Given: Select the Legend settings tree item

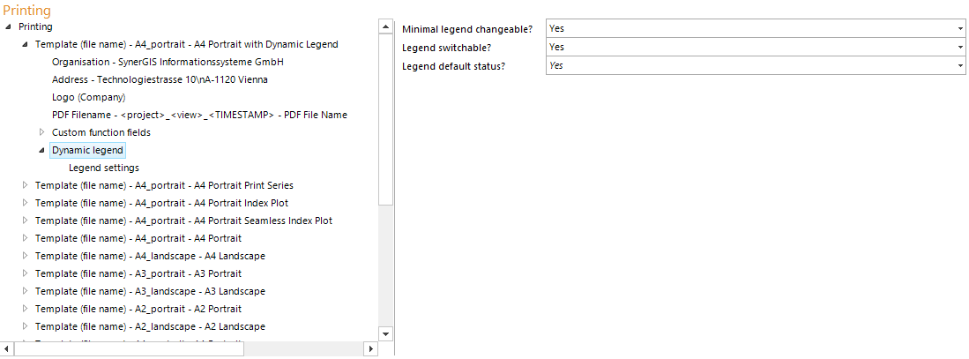Looking at the screenshot, I should tap(103, 168).
